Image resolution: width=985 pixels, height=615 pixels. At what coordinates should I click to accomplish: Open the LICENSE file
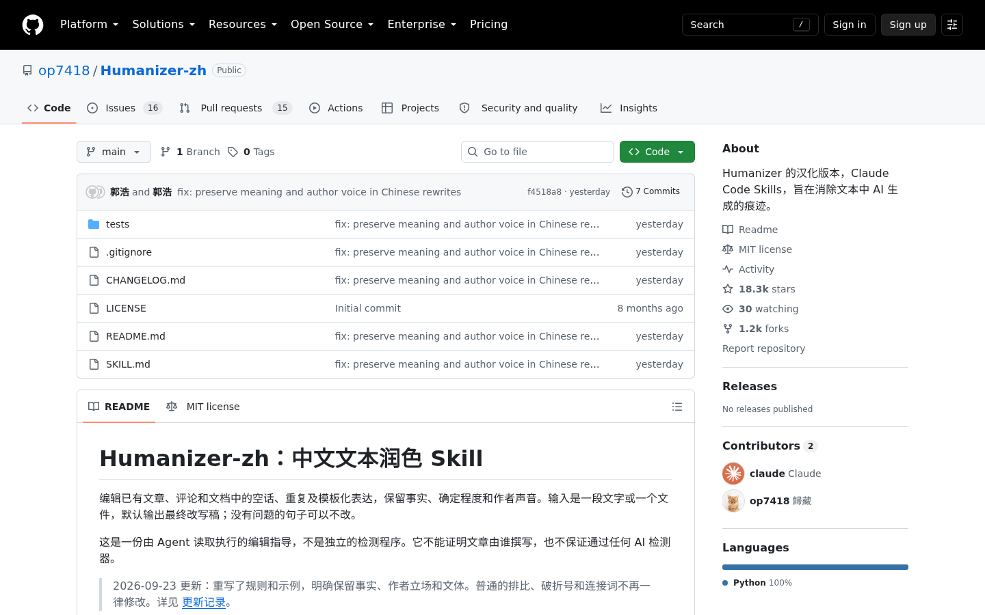(126, 308)
